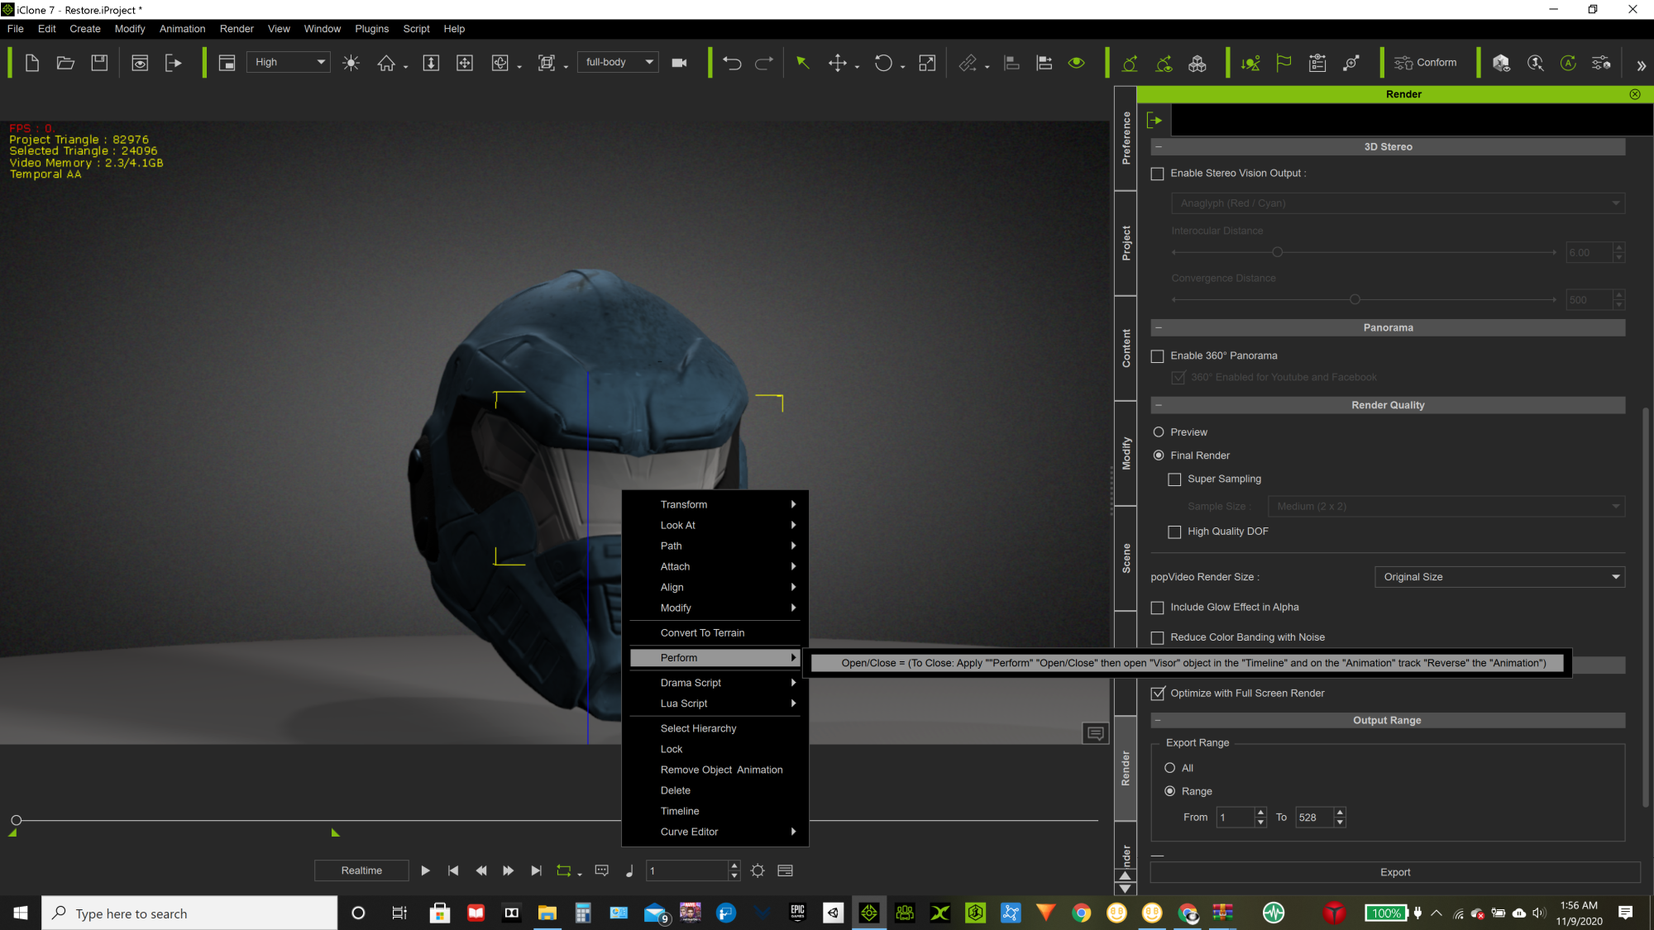Click the camera switch icon
The width and height of the screenshot is (1654, 930).
[679, 63]
